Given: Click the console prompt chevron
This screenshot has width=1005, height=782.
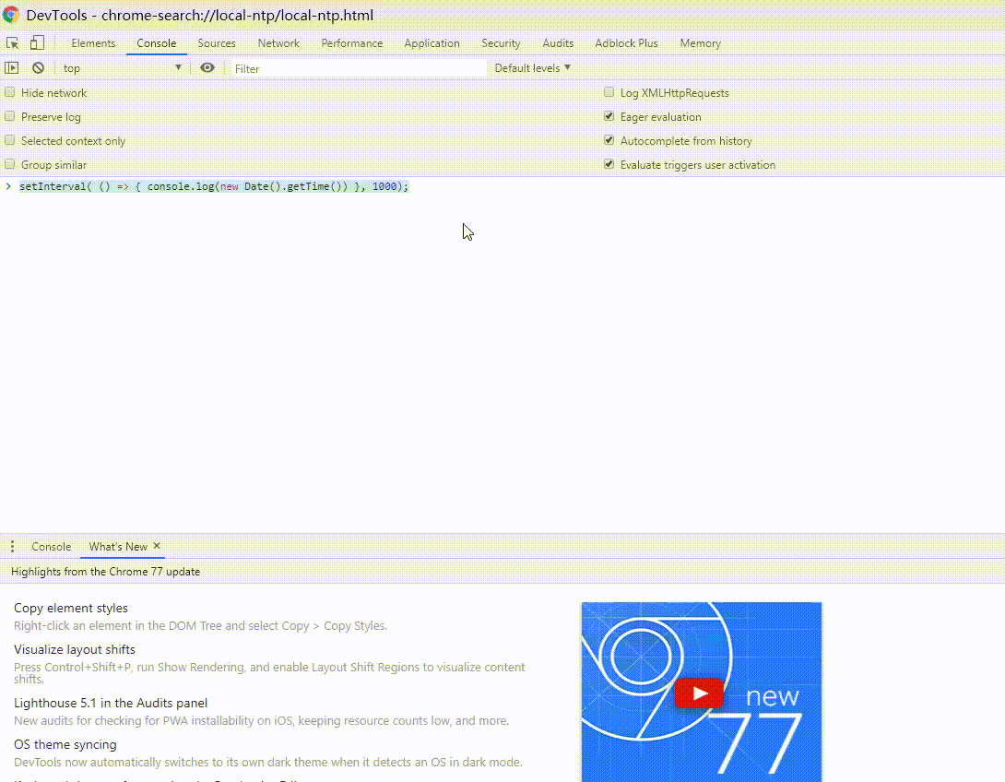Looking at the screenshot, I should 8,186.
